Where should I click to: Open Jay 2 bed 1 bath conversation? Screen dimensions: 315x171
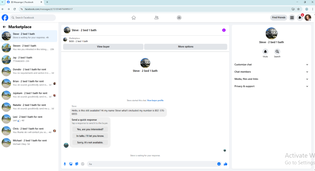click(x=29, y=59)
